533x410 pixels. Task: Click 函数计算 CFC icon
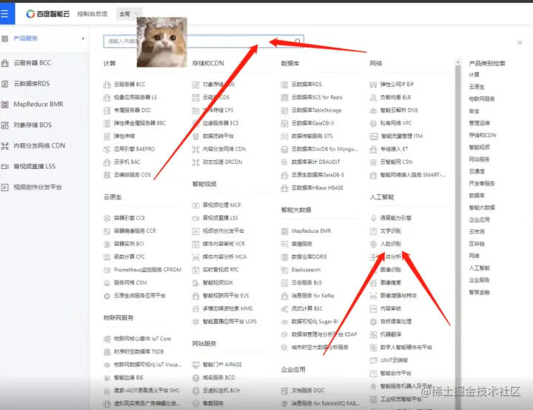coord(107,257)
